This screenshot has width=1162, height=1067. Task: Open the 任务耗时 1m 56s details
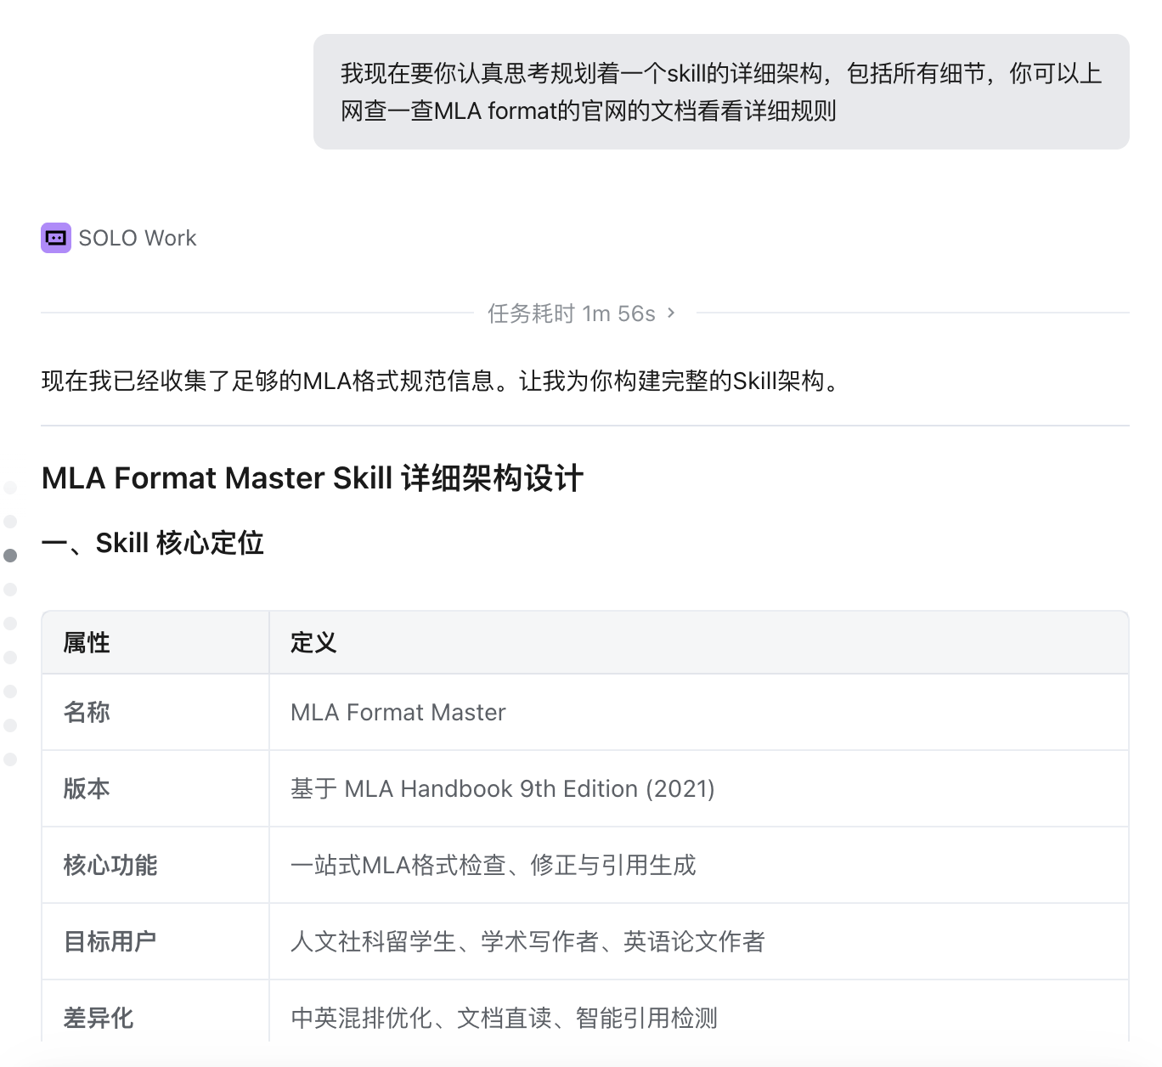pyautogui.click(x=582, y=313)
